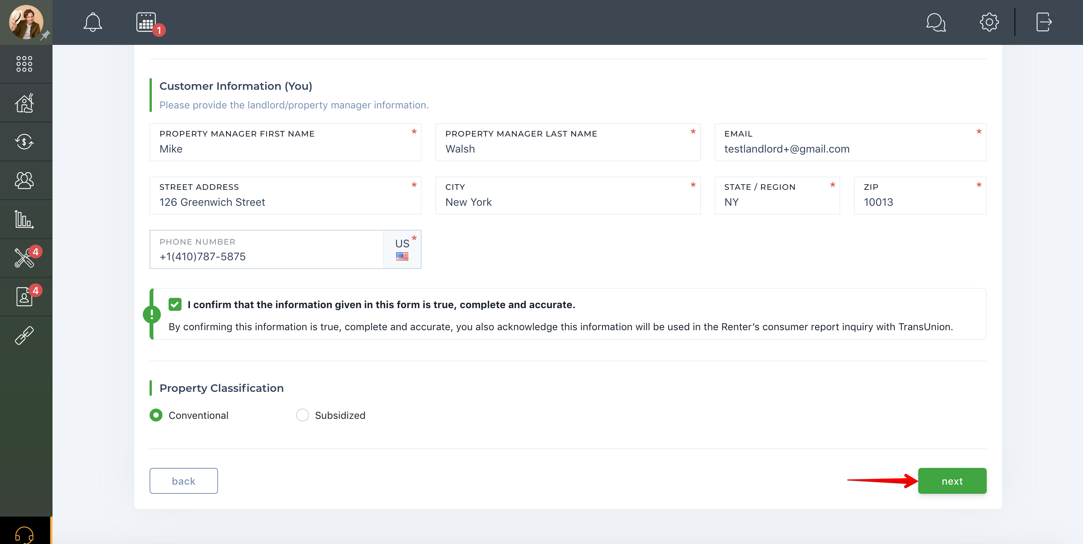Open the calendar icon with badge
Viewport: 1083px width, 544px height.
pos(146,22)
